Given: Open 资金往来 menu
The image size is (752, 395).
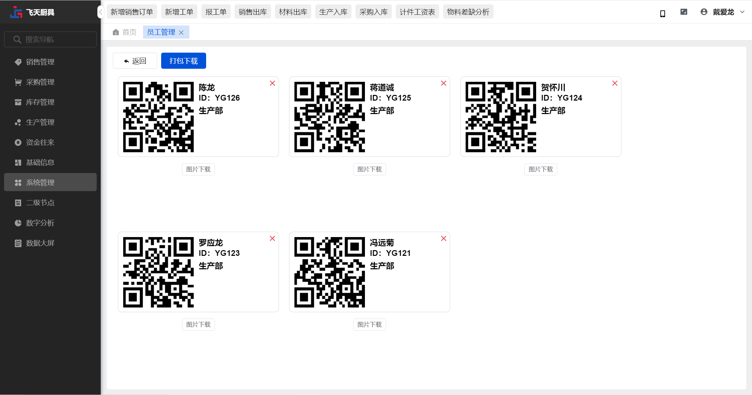Looking at the screenshot, I should [50, 142].
